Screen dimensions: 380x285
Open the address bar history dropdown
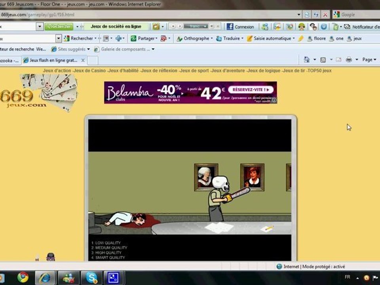299,15
